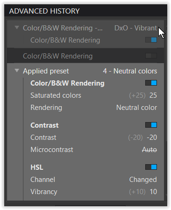Image resolution: width=171 pixels, height=210 pixels.
Task: Select the Rendering Neutral color row
Action: pyautogui.click(x=93, y=108)
